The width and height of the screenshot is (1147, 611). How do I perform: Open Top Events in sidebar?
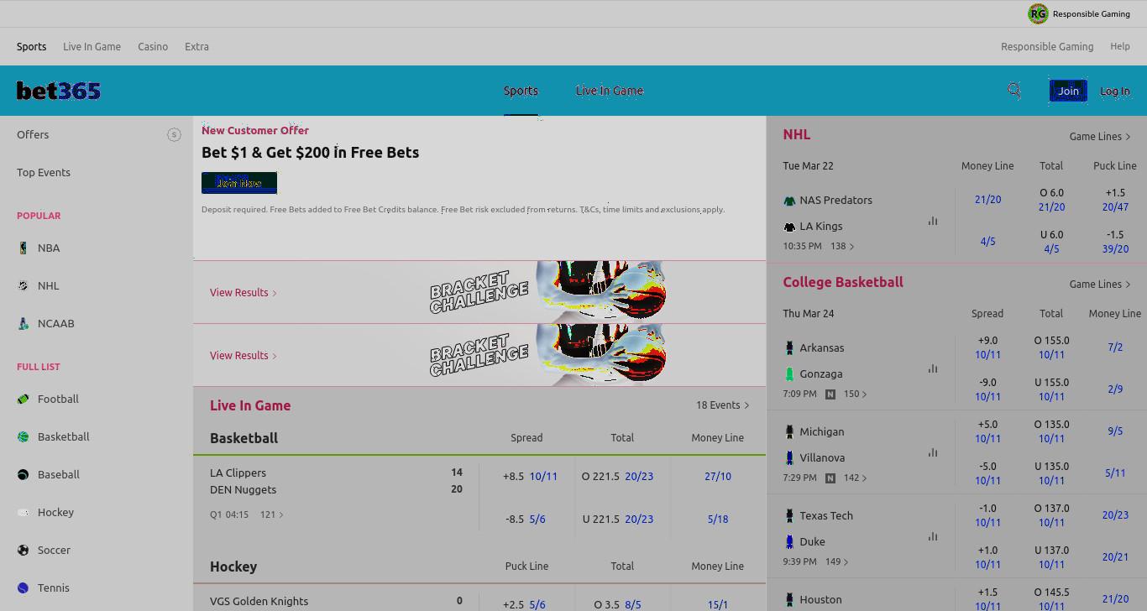click(44, 172)
